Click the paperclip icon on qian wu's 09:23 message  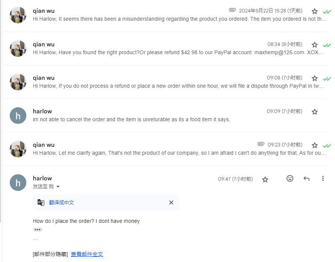261,145
